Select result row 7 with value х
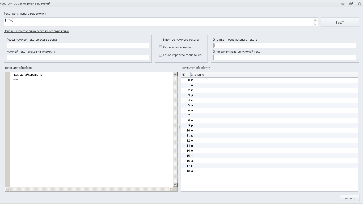 click(x=269, y=115)
